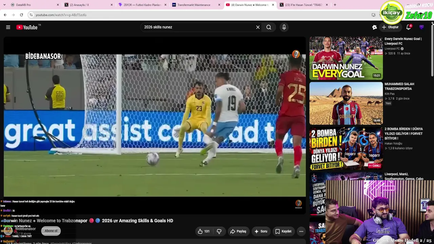Screen dimensions: 434x244
Task: Click the Darwin Nunez video title text
Action: [88, 221]
